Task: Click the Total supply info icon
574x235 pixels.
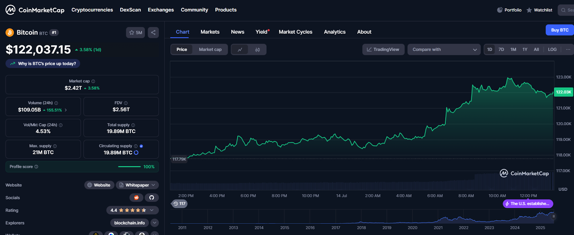Action: (133, 125)
